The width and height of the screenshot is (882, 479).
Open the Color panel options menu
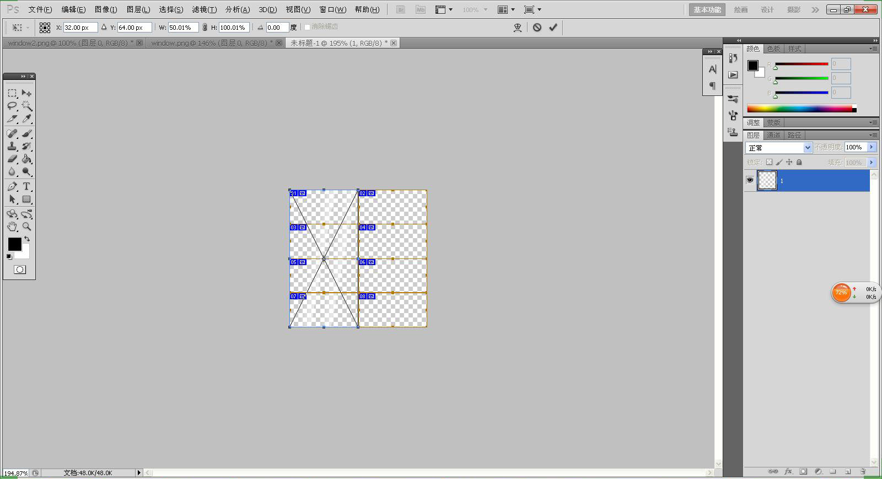pyautogui.click(x=873, y=49)
